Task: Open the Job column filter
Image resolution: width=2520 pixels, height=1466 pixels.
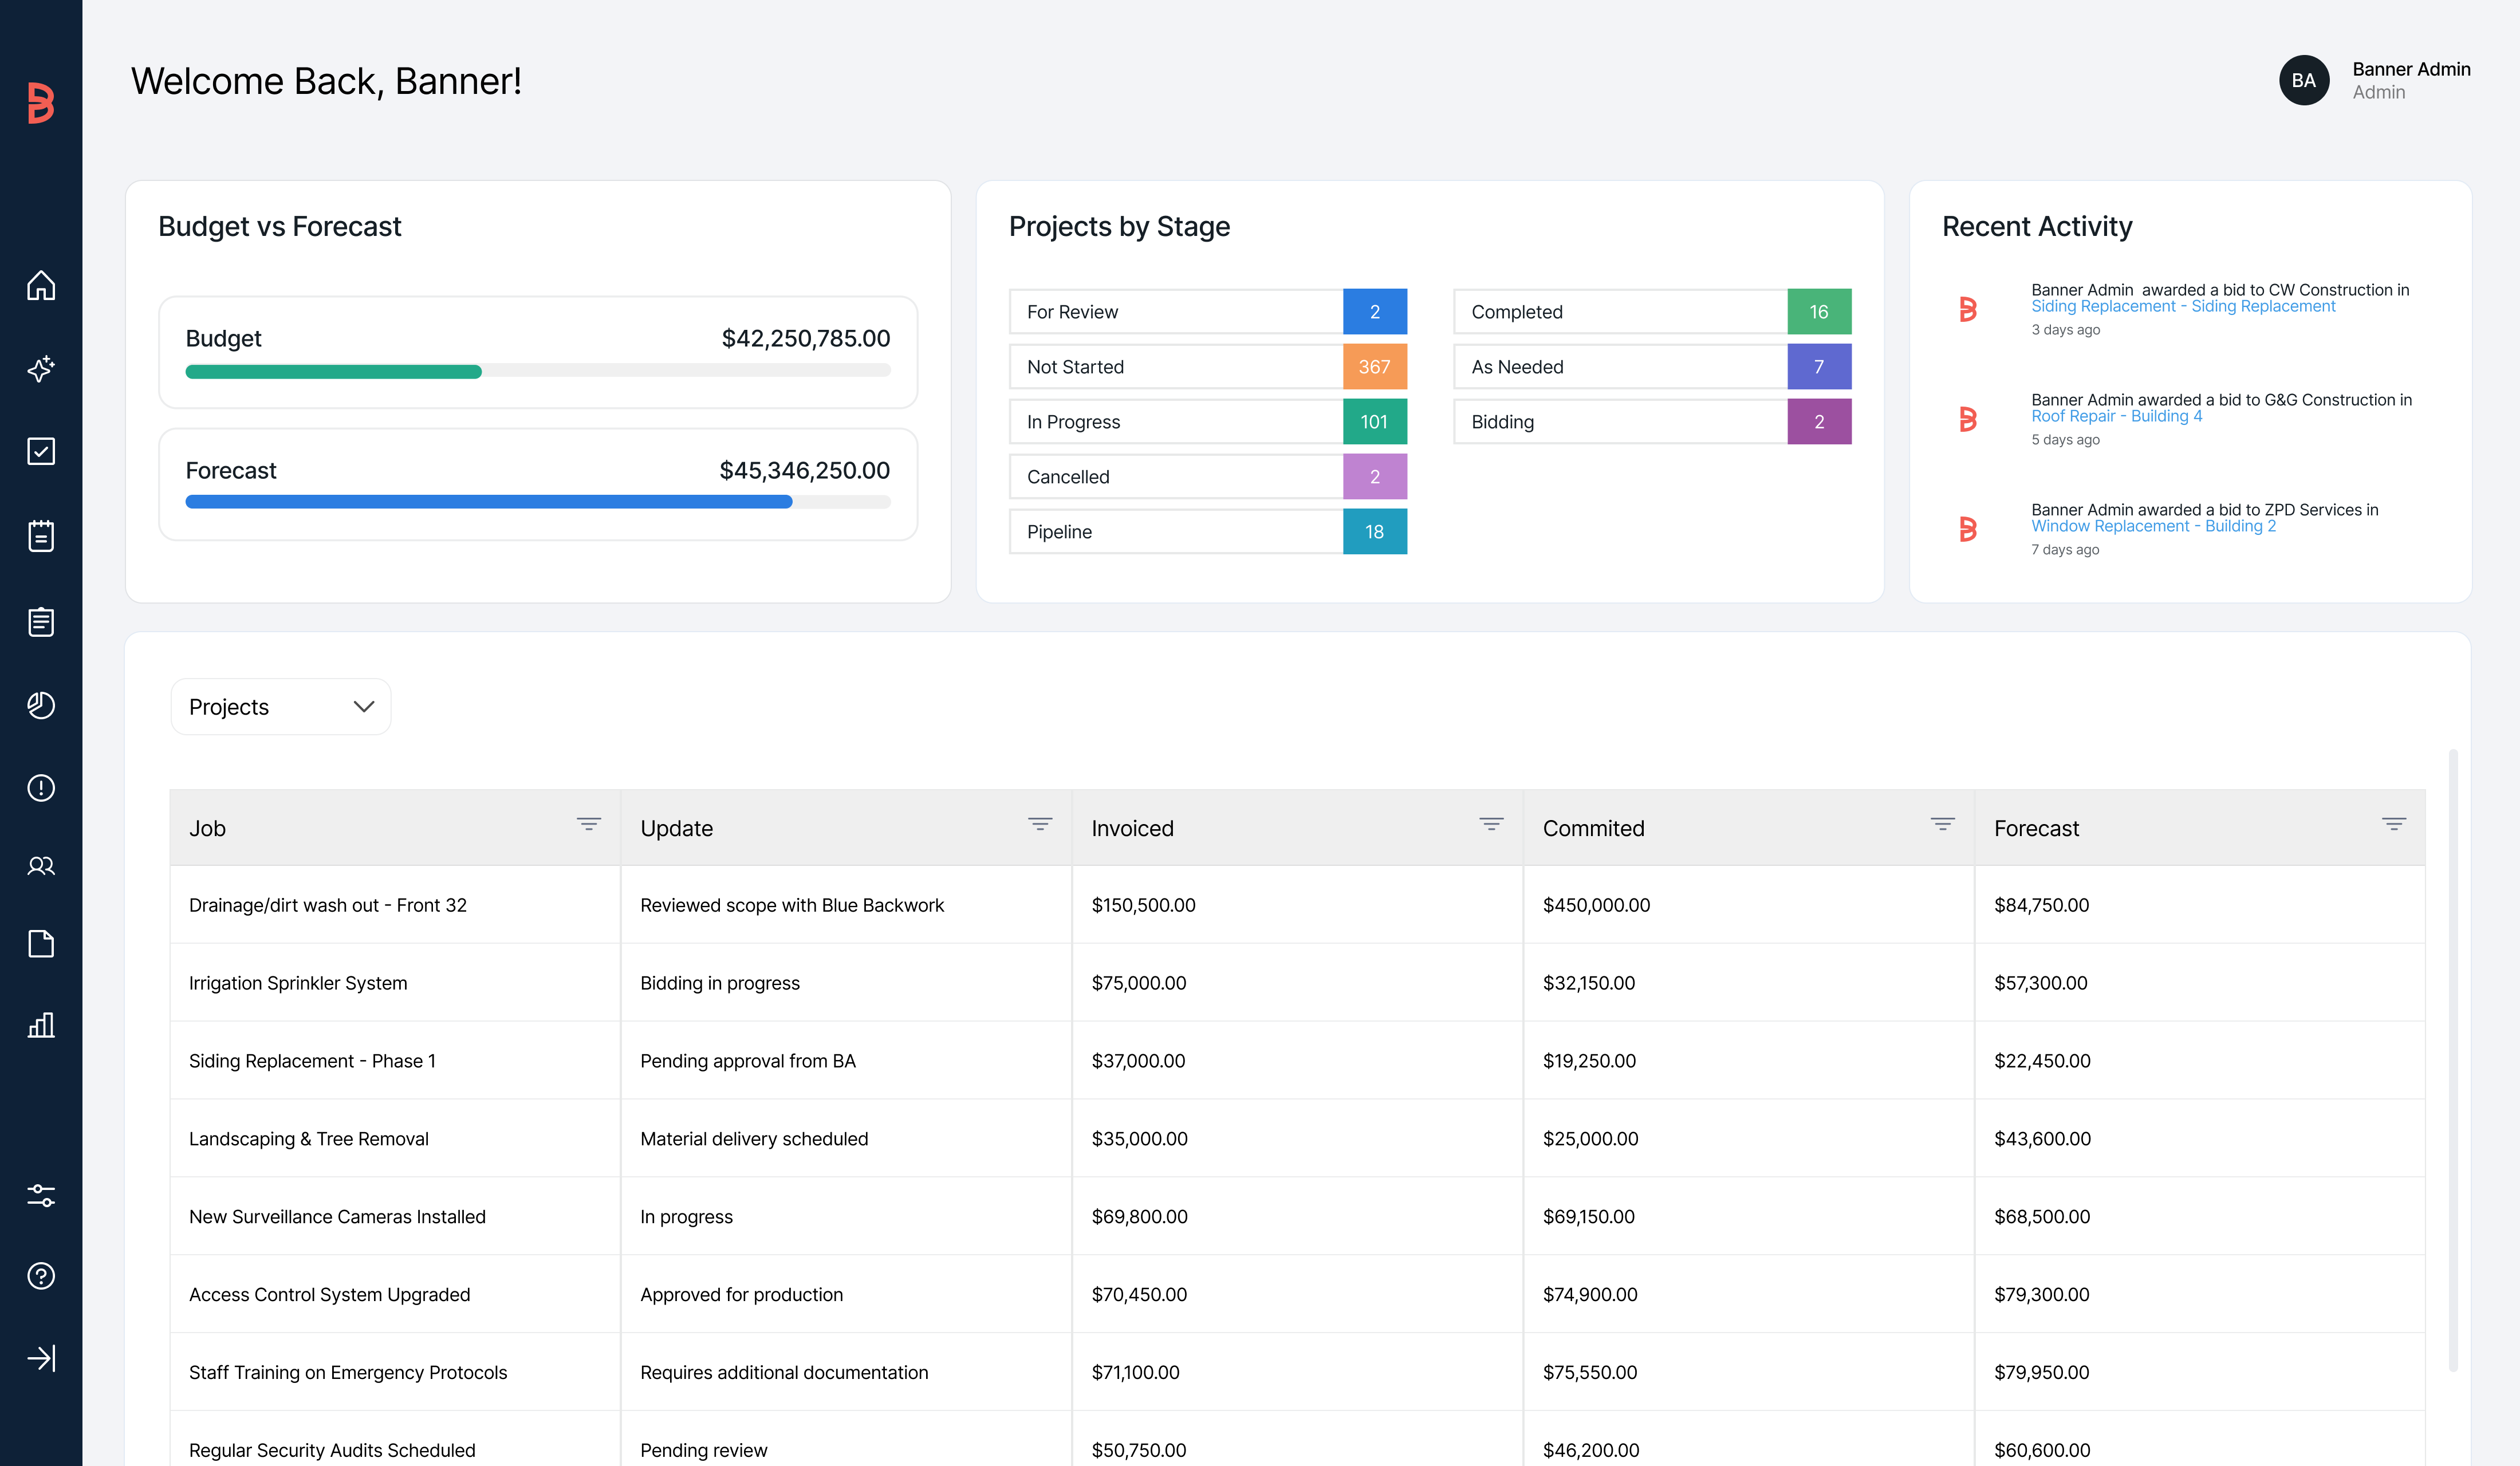Action: [x=588, y=824]
